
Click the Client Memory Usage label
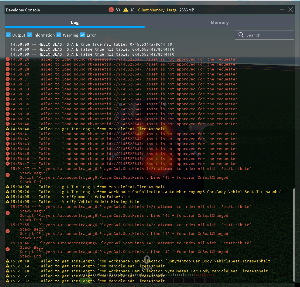pos(157,10)
